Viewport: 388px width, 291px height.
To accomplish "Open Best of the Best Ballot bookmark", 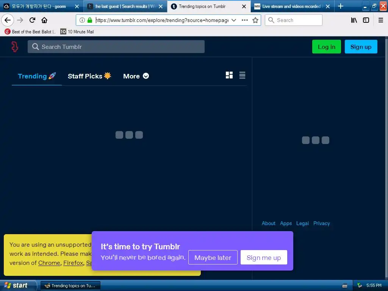I will click(30, 32).
